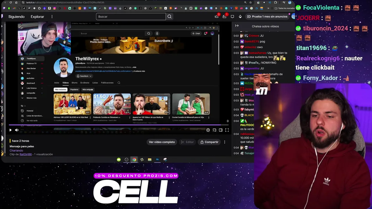Open YouTube notifications bell in clip
Image resolution: width=372 pixels, height=209 pixels.
(205, 33)
